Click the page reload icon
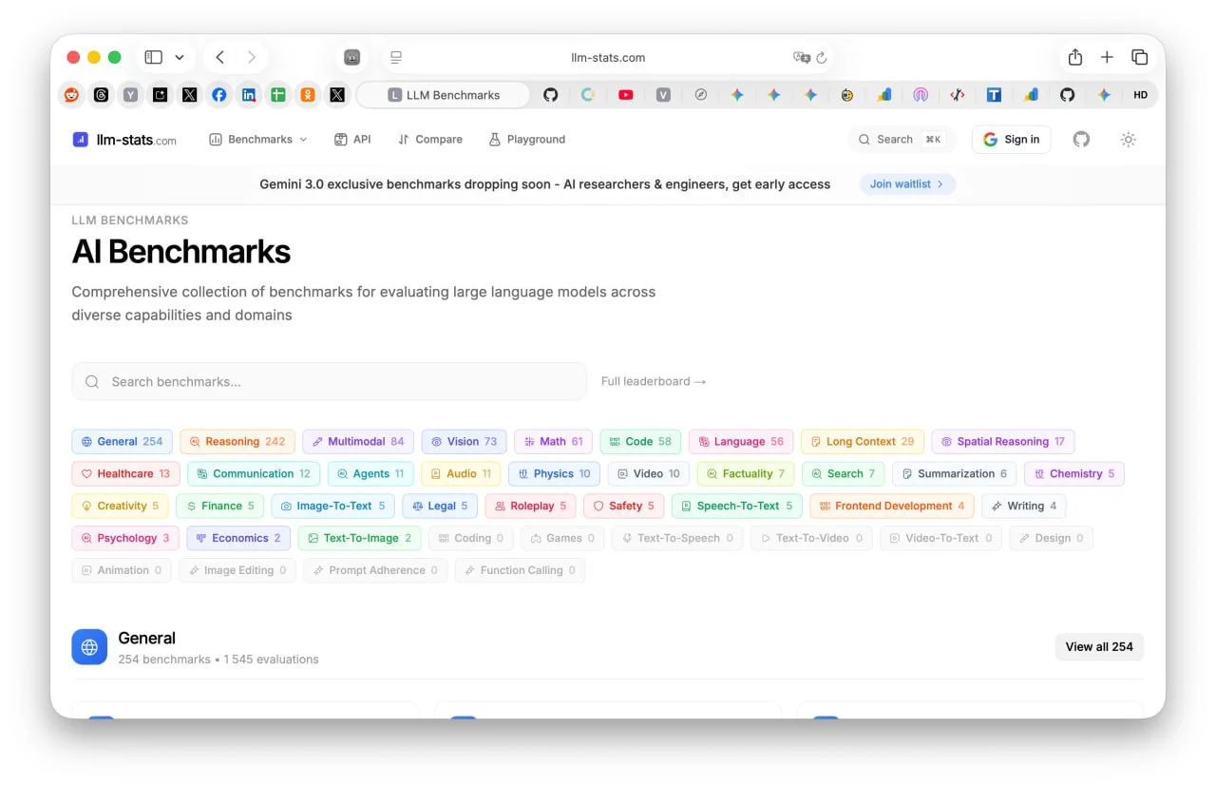This screenshot has height=785, width=1216. [822, 58]
